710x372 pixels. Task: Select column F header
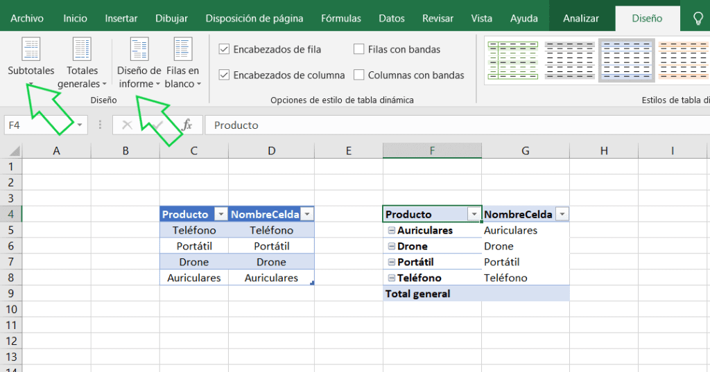(433, 151)
